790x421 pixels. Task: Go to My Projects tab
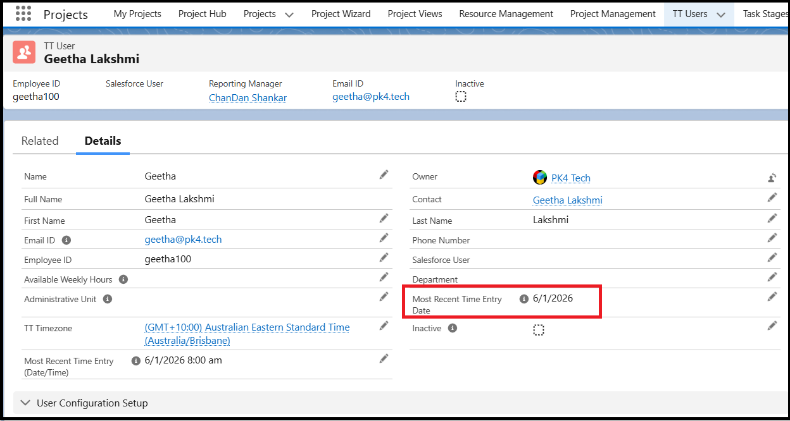pos(137,14)
